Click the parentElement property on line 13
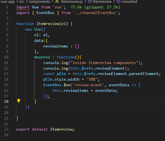The image size is (165, 141). tap(144, 74)
